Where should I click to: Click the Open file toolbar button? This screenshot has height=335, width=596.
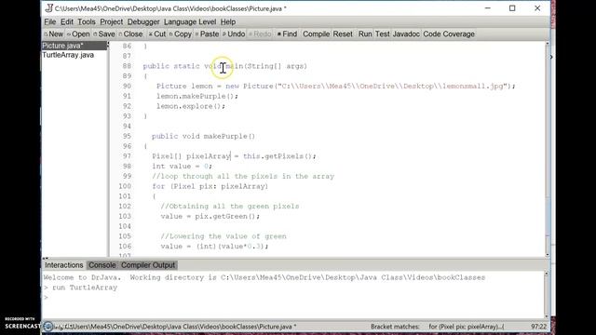point(78,34)
